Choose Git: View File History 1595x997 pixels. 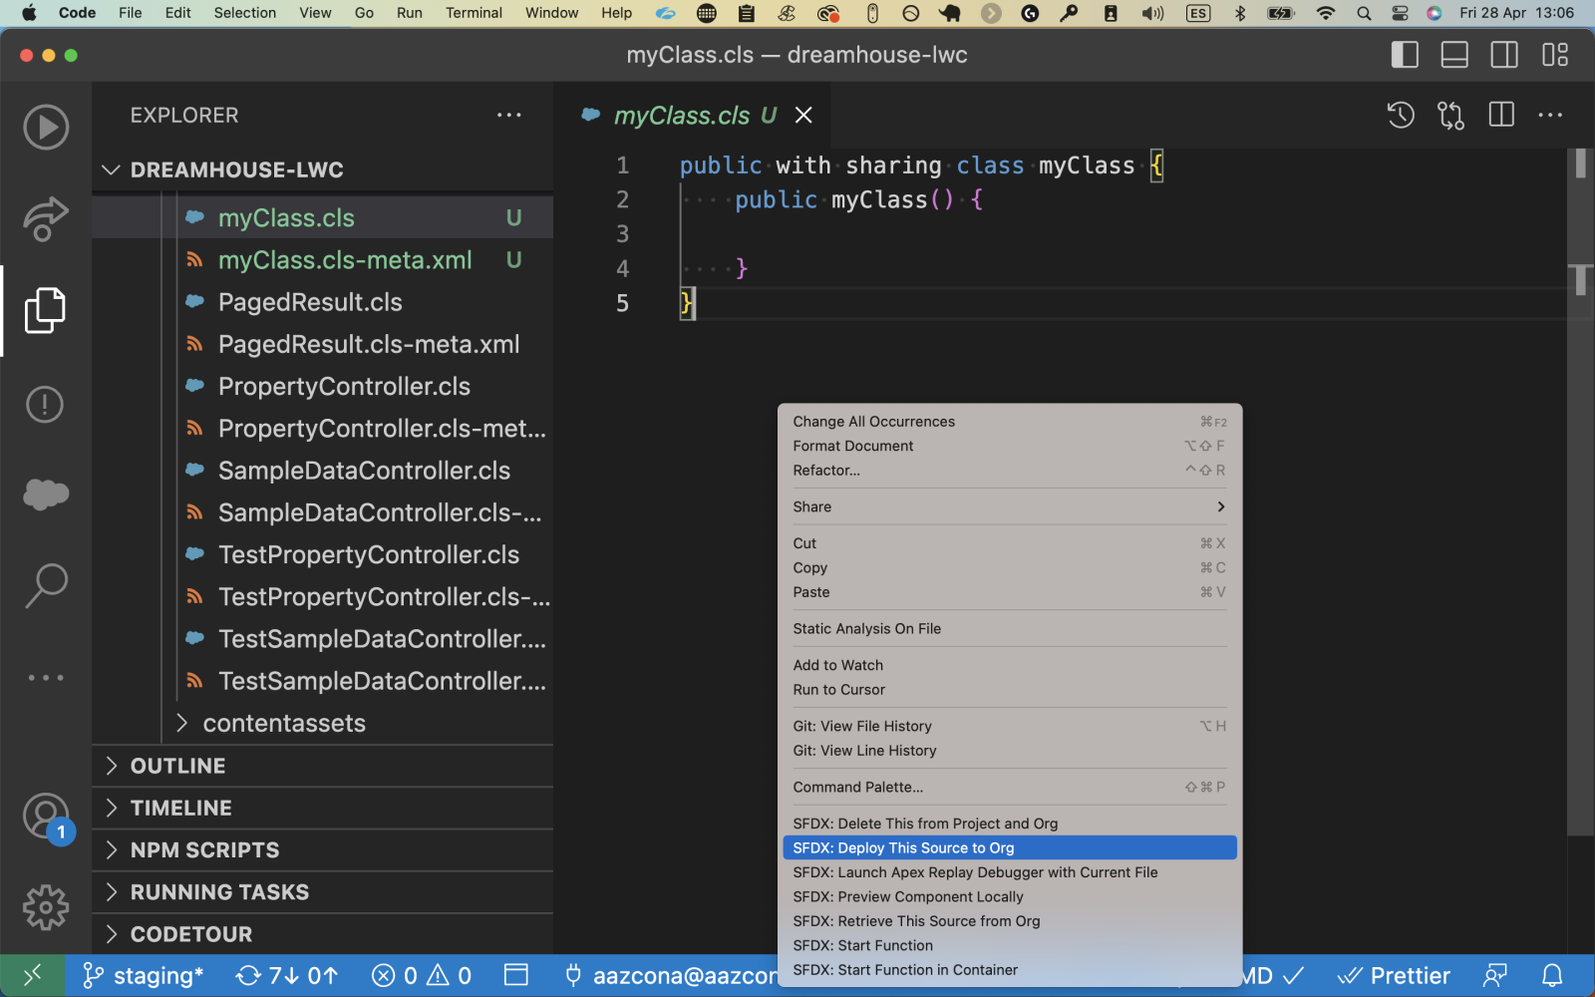pos(1010,726)
